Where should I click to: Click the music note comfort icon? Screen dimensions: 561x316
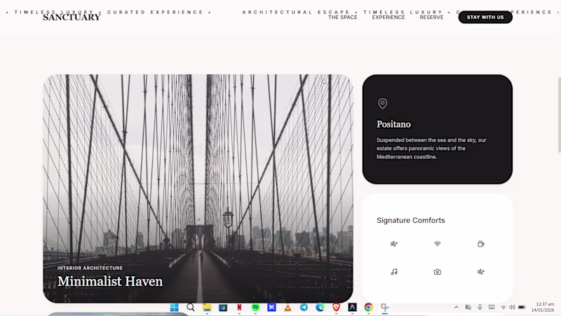(x=394, y=272)
